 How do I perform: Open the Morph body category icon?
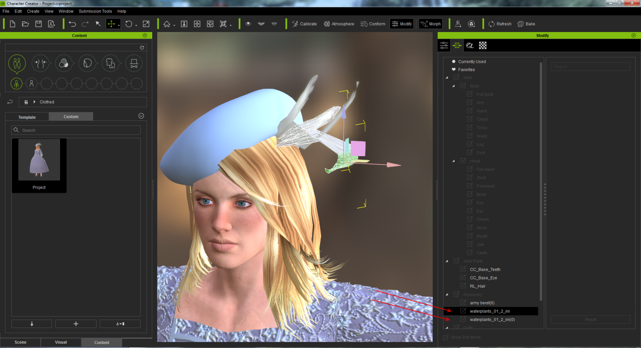point(40,63)
